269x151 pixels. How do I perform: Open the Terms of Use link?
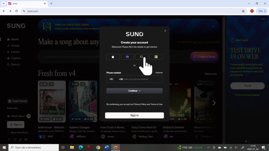pos(157,104)
